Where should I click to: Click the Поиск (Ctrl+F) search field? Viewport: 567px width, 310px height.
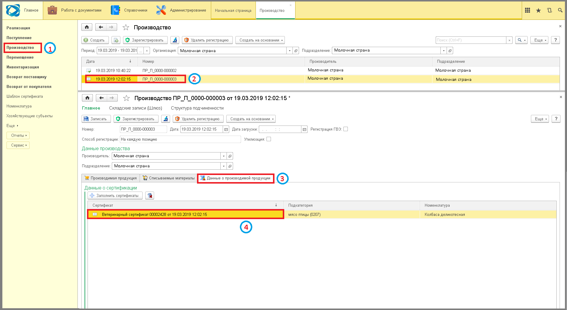(x=471, y=40)
